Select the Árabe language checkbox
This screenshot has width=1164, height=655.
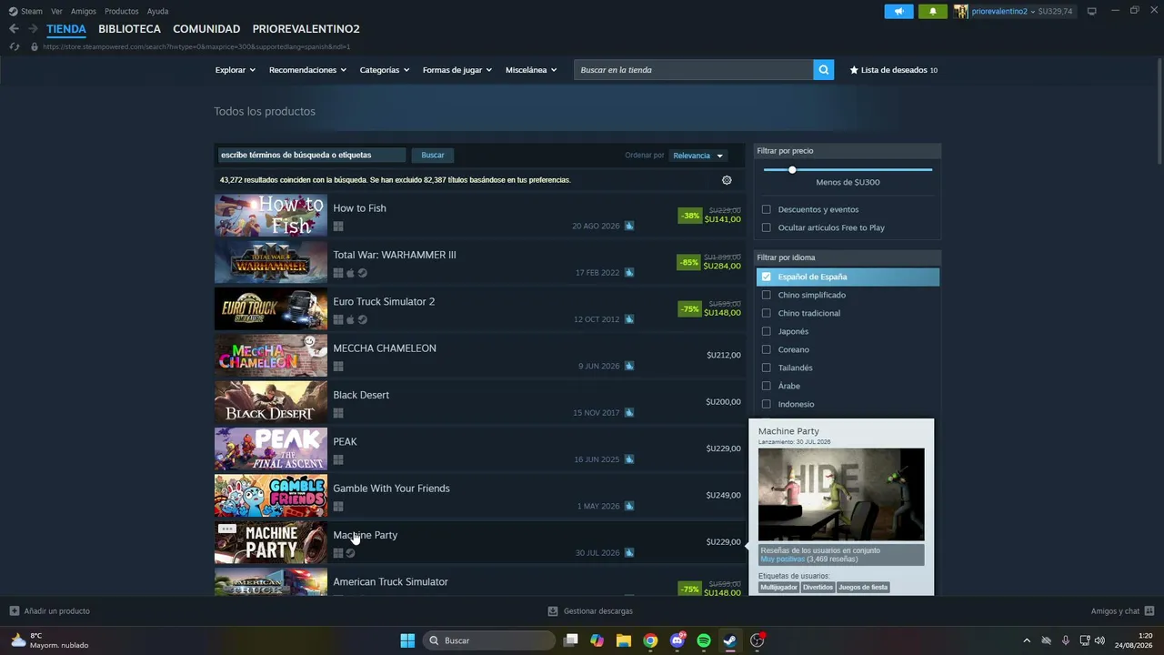tap(767, 386)
